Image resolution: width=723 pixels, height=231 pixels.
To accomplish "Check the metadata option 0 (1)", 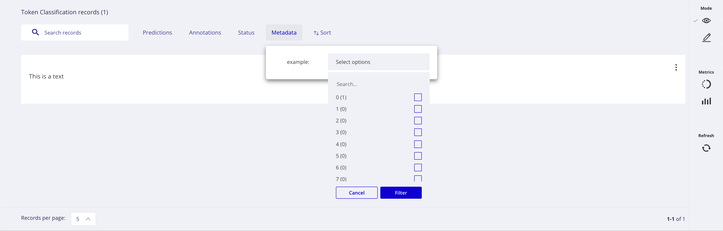I will tap(418, 97).
